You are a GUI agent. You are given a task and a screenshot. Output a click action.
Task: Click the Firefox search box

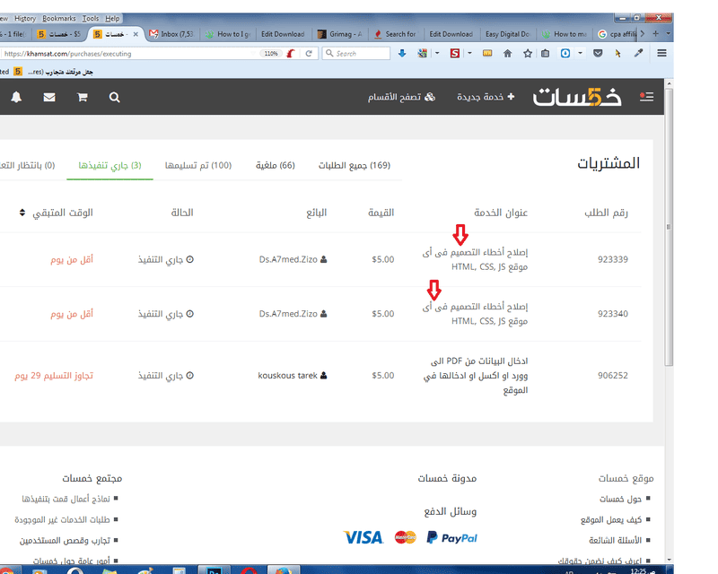(x=355, y=54)
